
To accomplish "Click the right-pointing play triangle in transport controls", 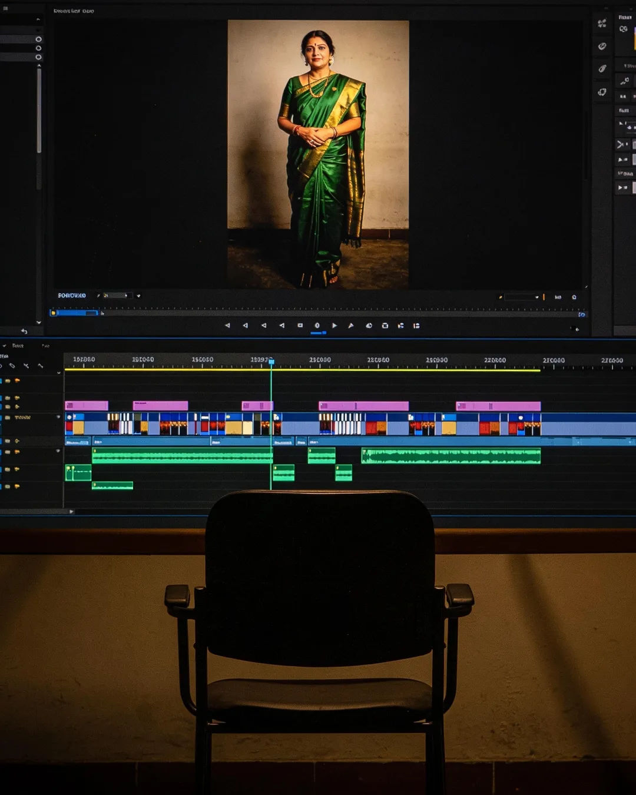I will [x=334, y=325].
